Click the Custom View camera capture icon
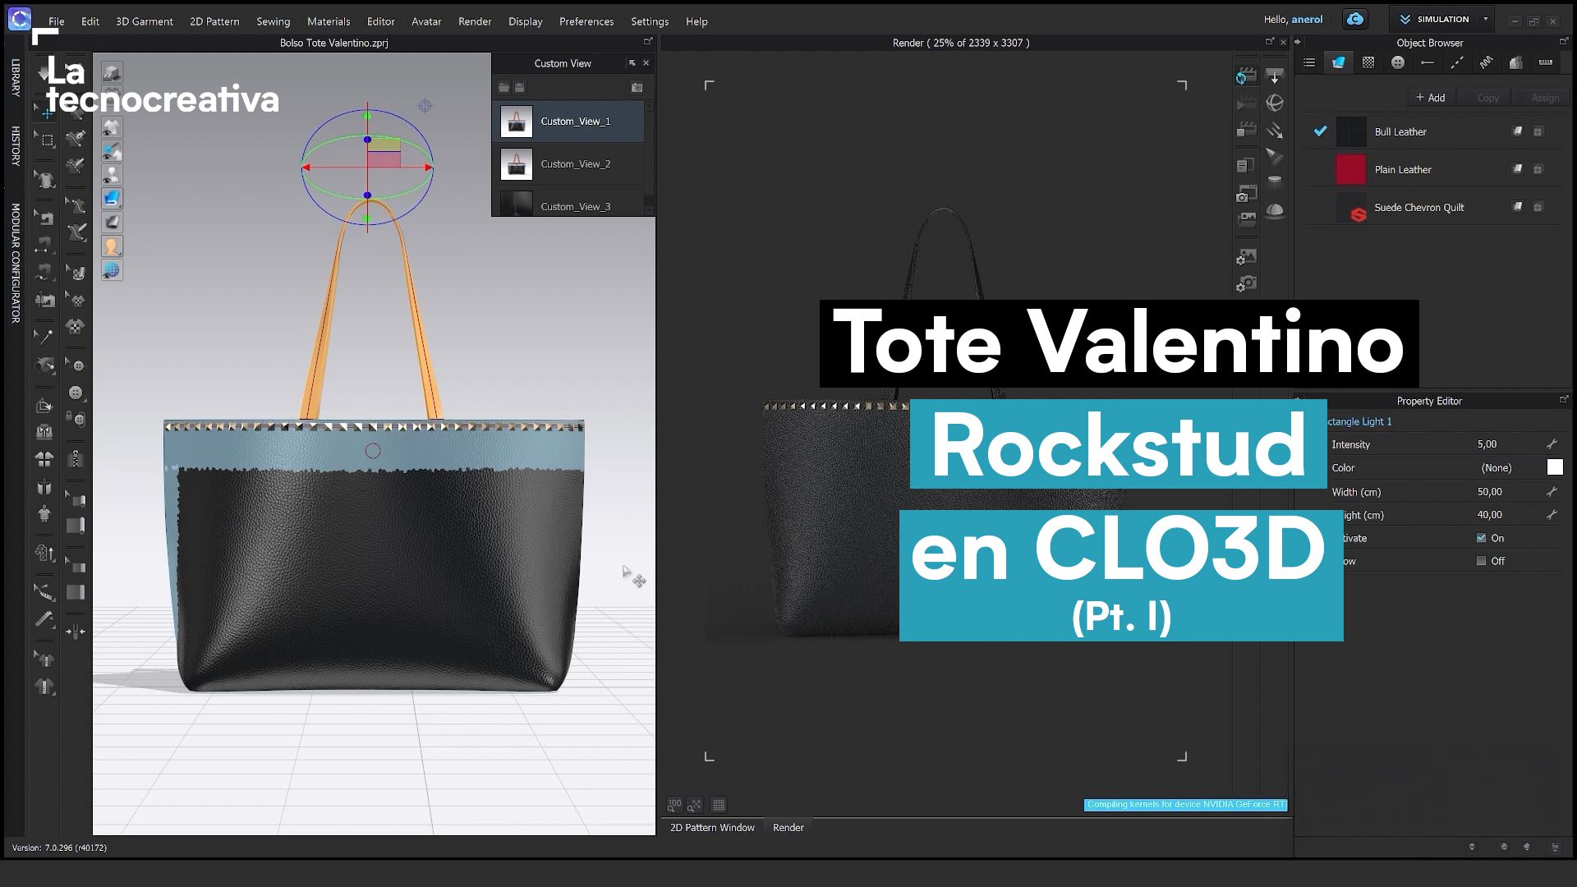Viewport: 1577px width, 887px height. pyautogui.click(x=637, y=87)
